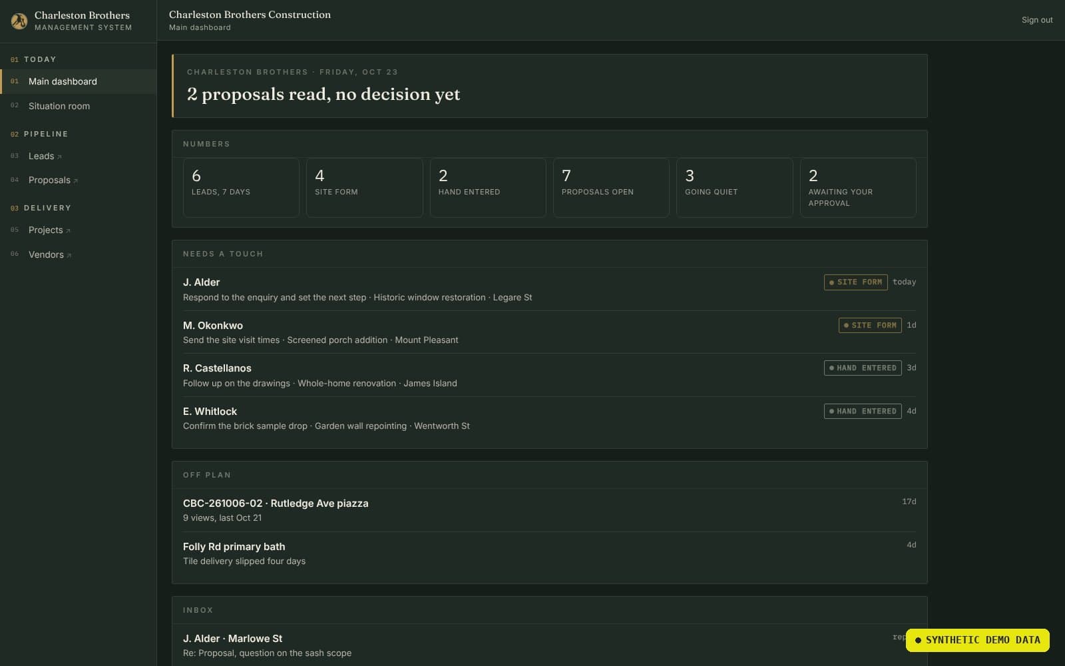Open the Folly Rd primary bath item

tap(549, 553)
